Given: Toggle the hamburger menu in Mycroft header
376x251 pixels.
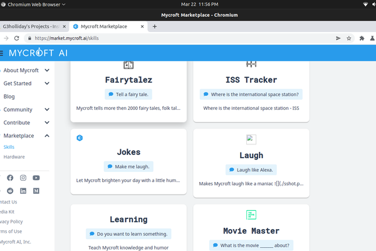Looking at the screenshot, I should (x=1, y=53).
